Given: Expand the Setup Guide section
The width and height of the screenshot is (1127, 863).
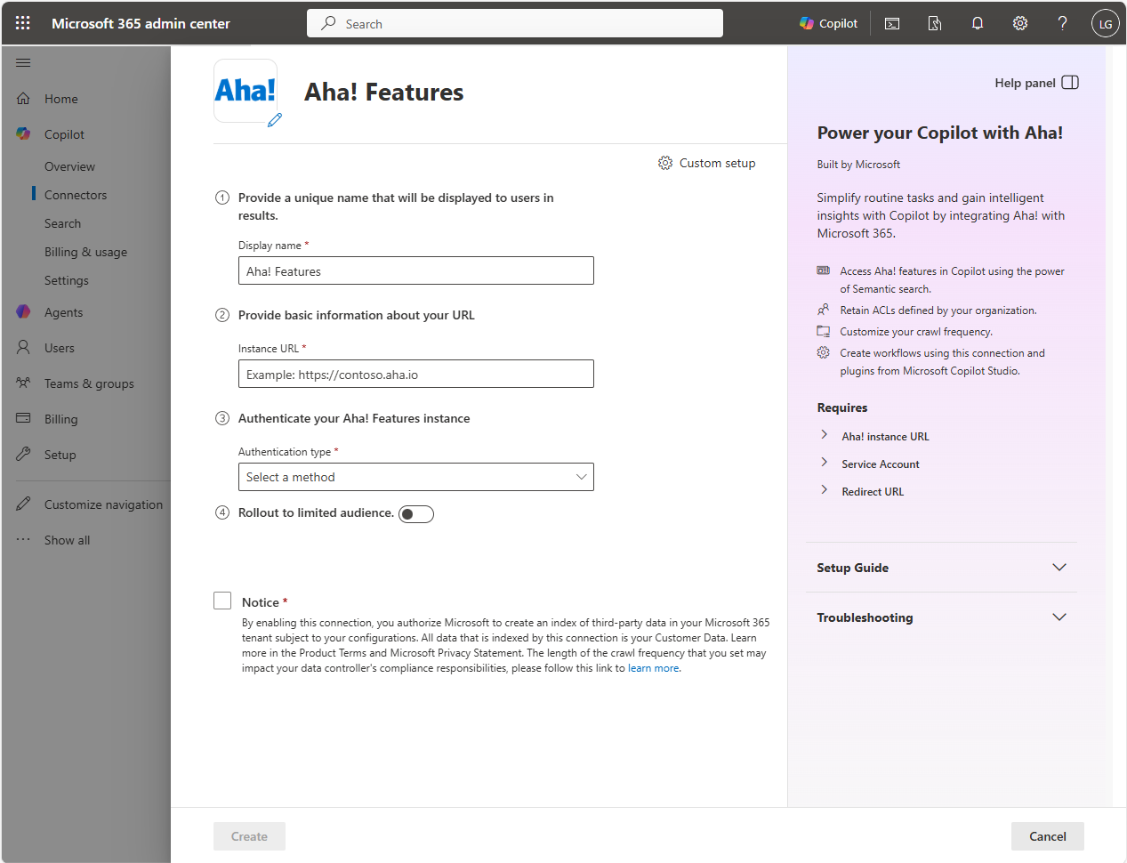Looking at the screenshot, I should 941,568.
